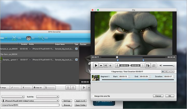187x109 pixels.
Task: Open the Clip tool in MP4 Converter toolbar
Action: pyautogui.click(x=16, y=38)
